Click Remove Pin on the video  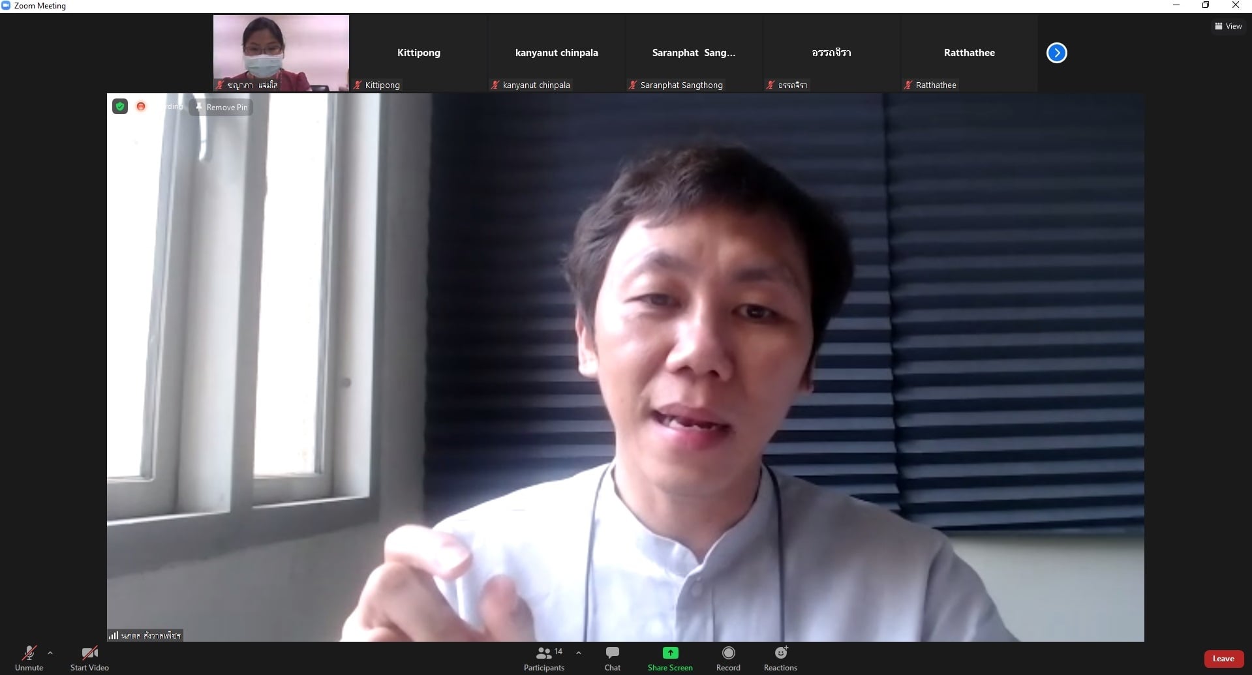pos(221,107)
